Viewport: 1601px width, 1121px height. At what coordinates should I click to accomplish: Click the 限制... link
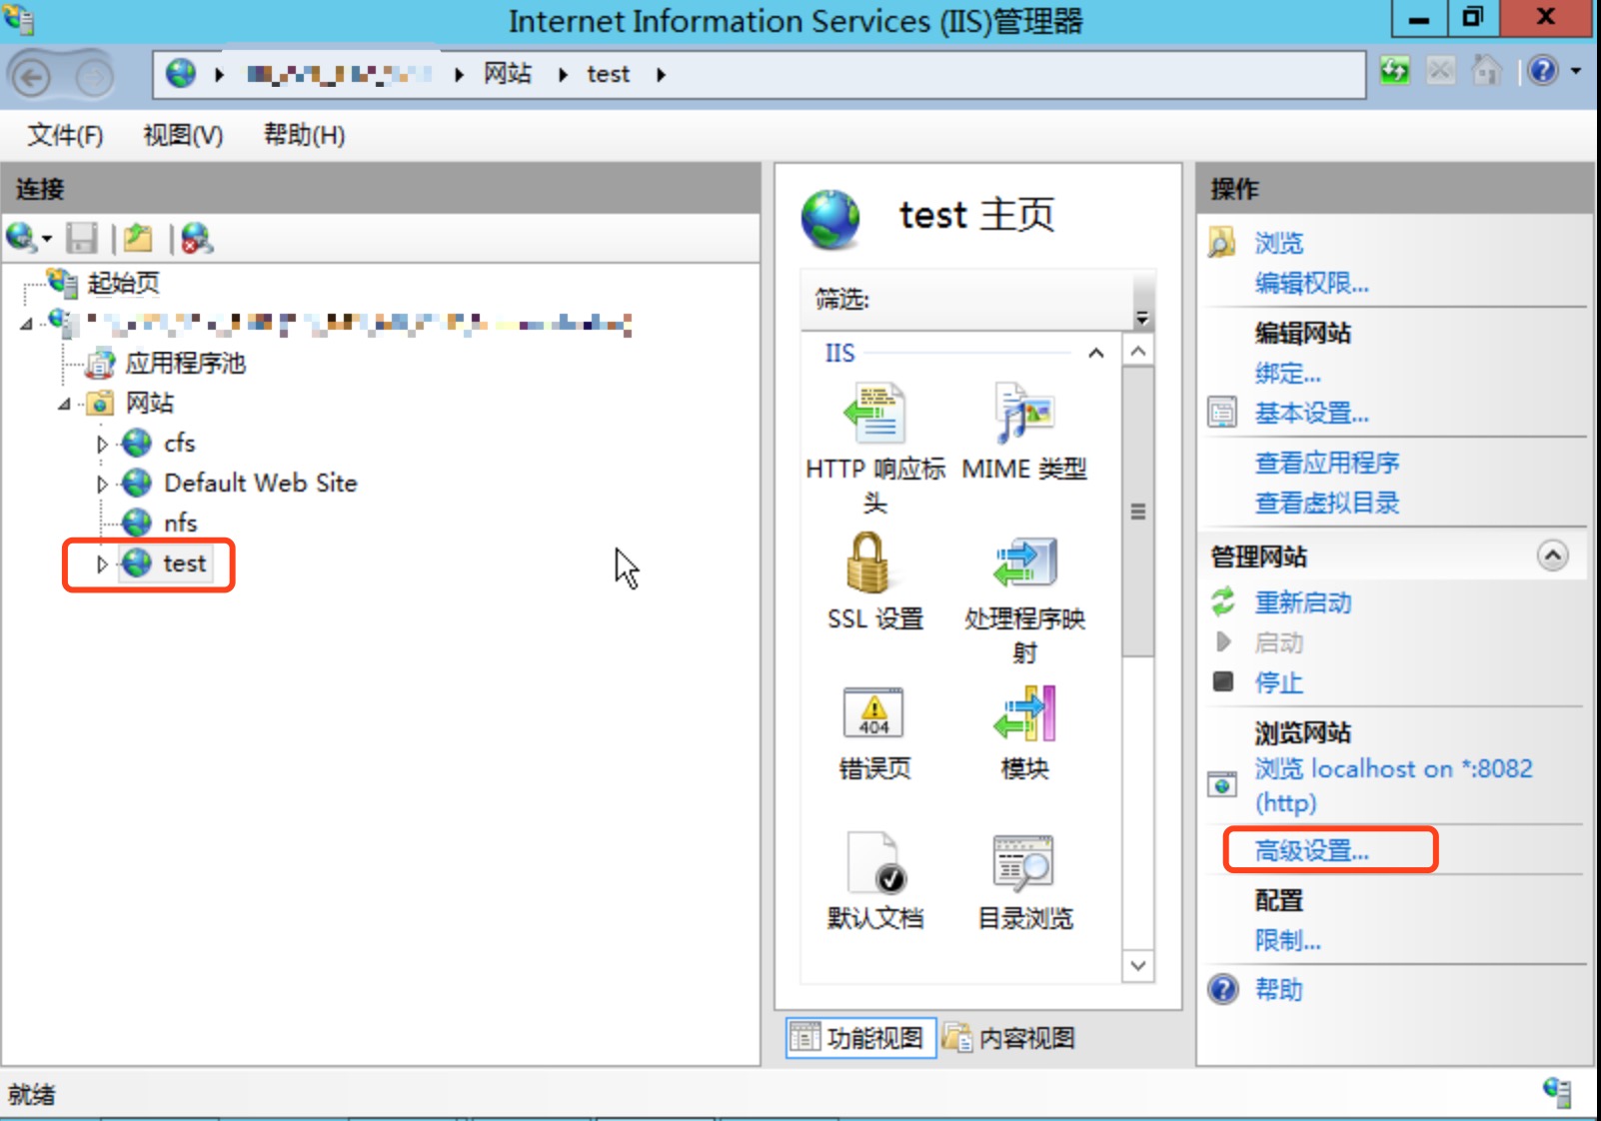[1287, 940]
